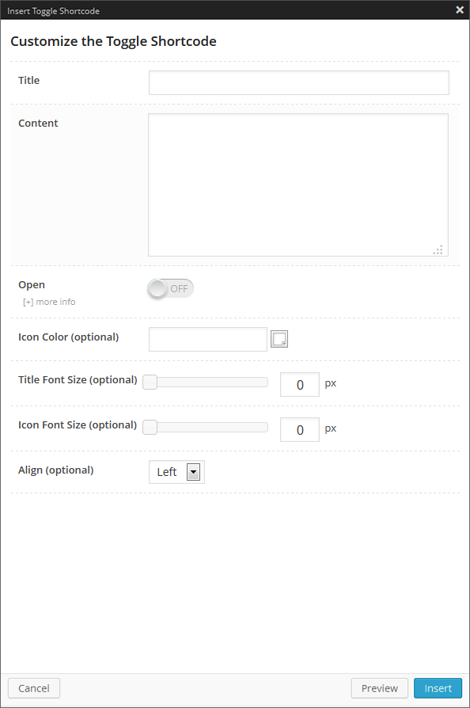Click the Content textarea resize grip

(x=438, y=249)
